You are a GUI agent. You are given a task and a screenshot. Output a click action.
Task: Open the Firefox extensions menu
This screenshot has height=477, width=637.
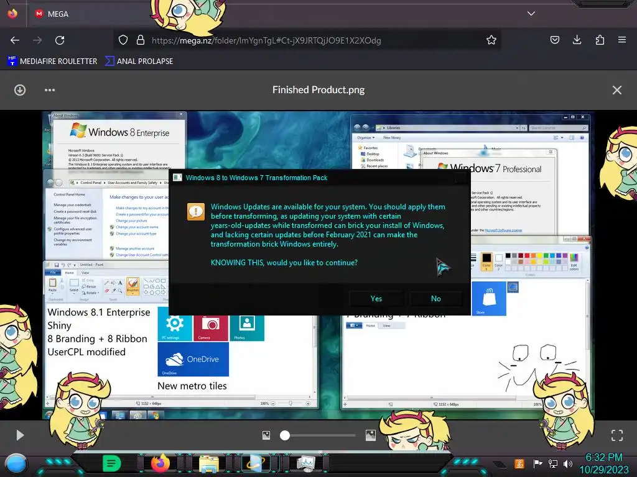(600, 40)
